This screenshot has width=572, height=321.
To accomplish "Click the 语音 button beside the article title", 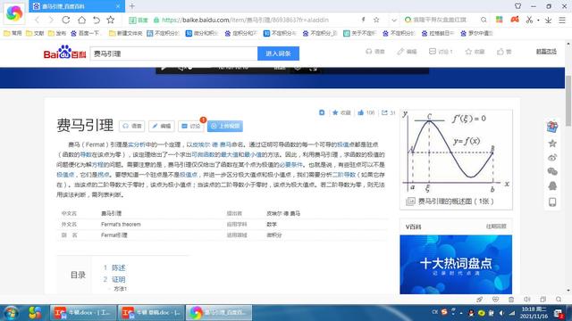I will (x=132, y=126).
